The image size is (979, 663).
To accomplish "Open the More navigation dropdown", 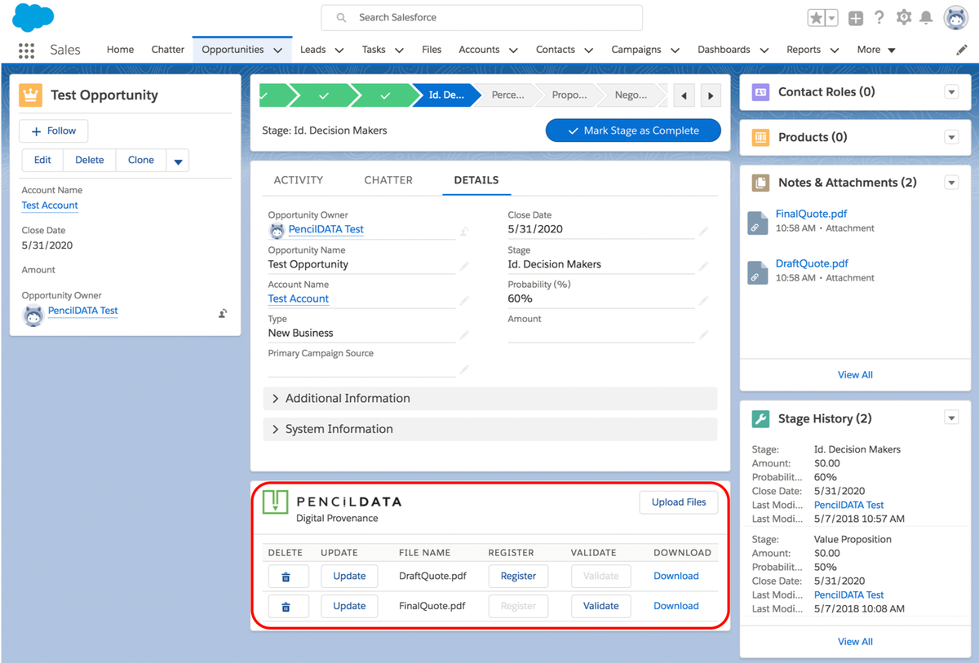I will point(876,50).
